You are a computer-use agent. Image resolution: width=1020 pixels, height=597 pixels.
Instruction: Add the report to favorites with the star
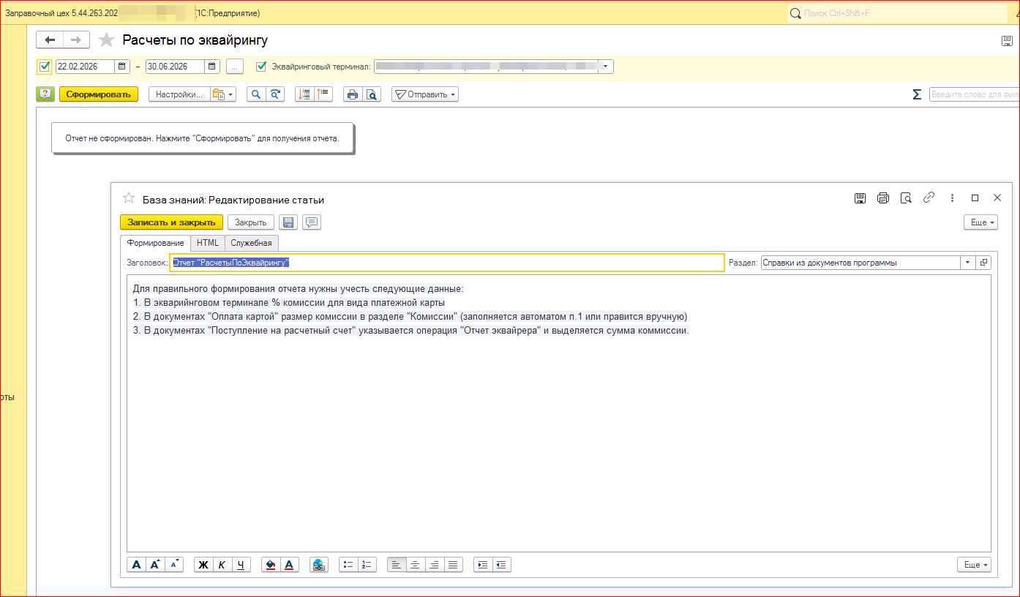pyautogui.click(x=107, y=40)
